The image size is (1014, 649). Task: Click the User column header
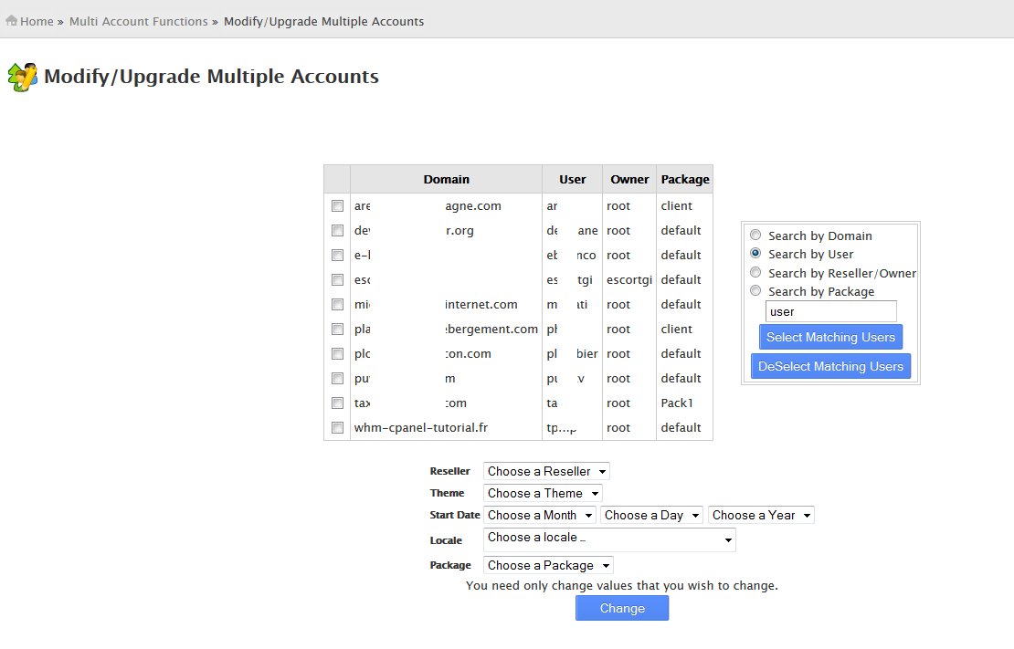[x=572, y=179]
